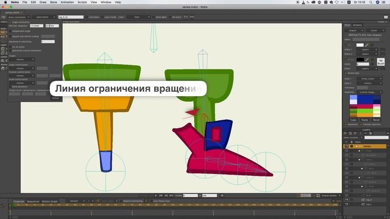The image size is (390, 219).
Task: Open the bone Color dropdown set to Plain
Action: point(138,17)
